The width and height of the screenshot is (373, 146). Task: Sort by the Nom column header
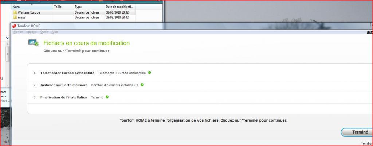32,7
